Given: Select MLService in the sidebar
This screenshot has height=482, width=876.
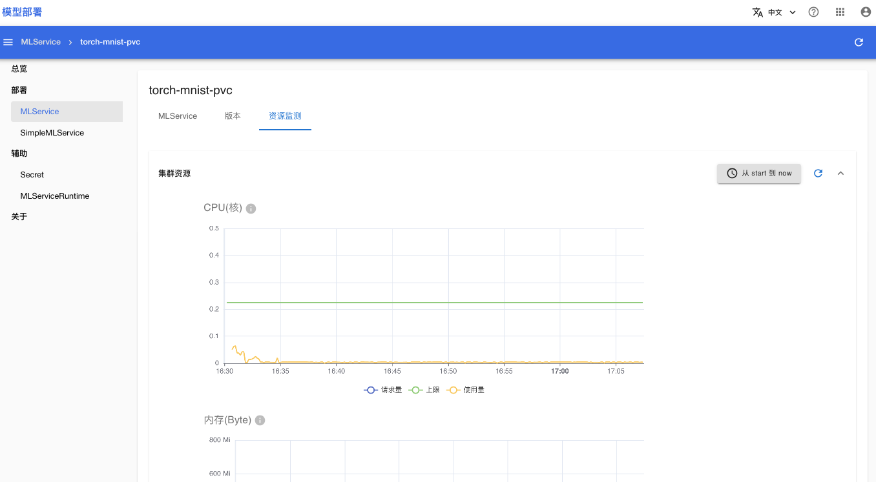Looking at the screenshot, I should [67, 112].
